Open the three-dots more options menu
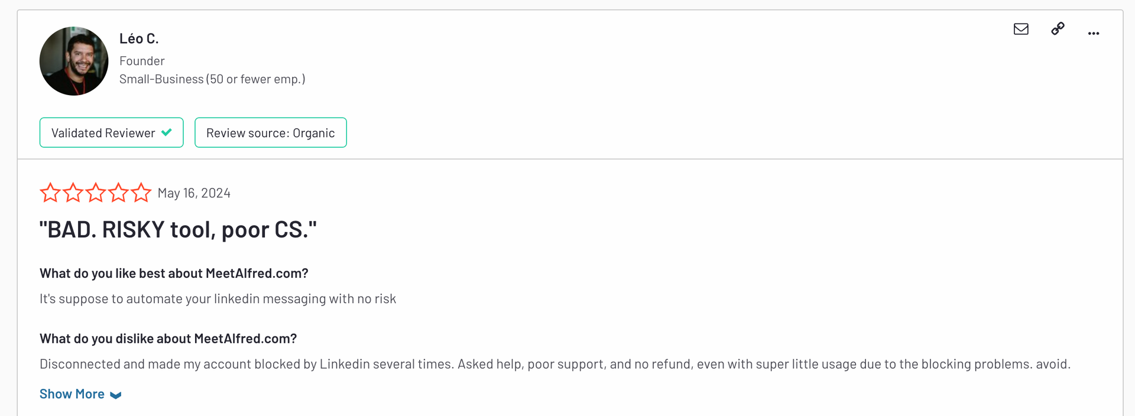 coord(1094,33)
